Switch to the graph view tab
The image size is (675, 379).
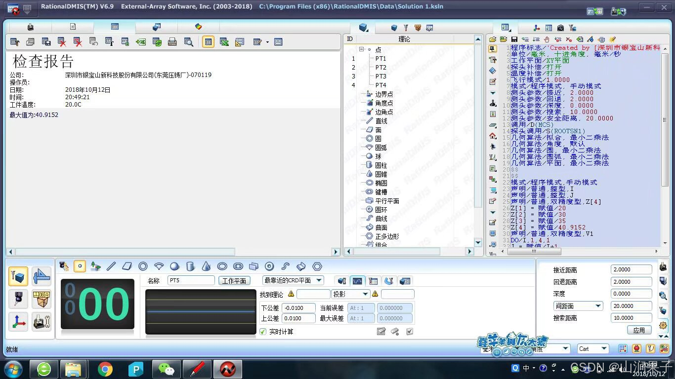pos(358,280)
